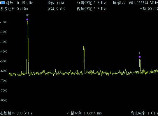The height and width of the screenshot is (116, 158).
Task: Click the 1R label text above first peak
Action: pyautogui.click(x=27, y=15)
